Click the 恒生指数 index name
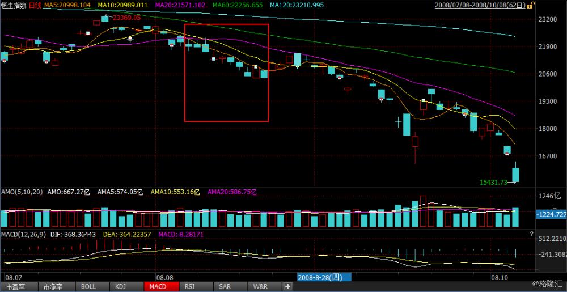The width and height of the screenshot is (567, 292). 13,5
